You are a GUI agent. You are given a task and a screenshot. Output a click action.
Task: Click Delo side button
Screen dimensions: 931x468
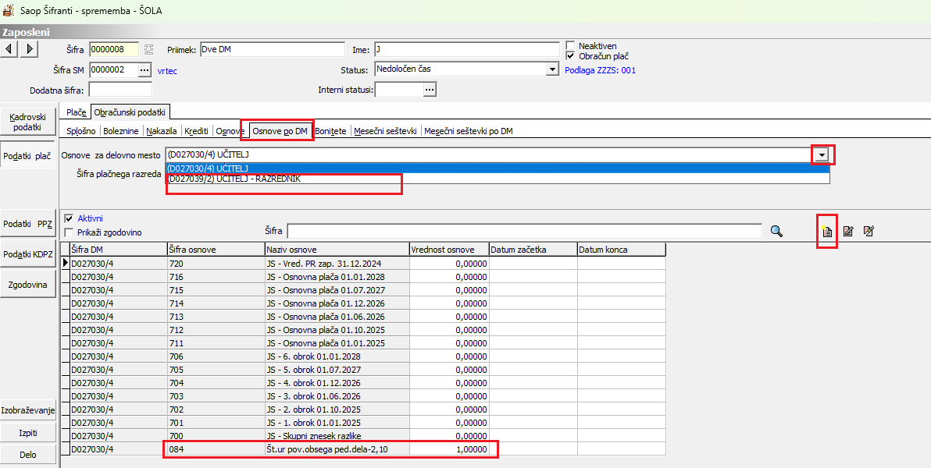(27, 455)
